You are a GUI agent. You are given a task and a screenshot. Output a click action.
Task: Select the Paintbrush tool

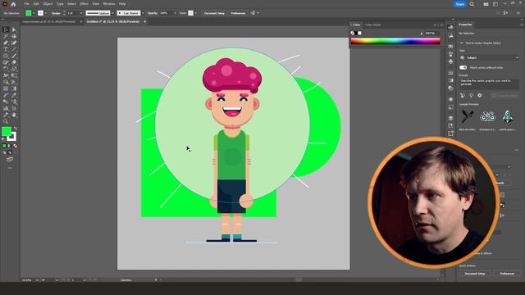coord(14,56)
